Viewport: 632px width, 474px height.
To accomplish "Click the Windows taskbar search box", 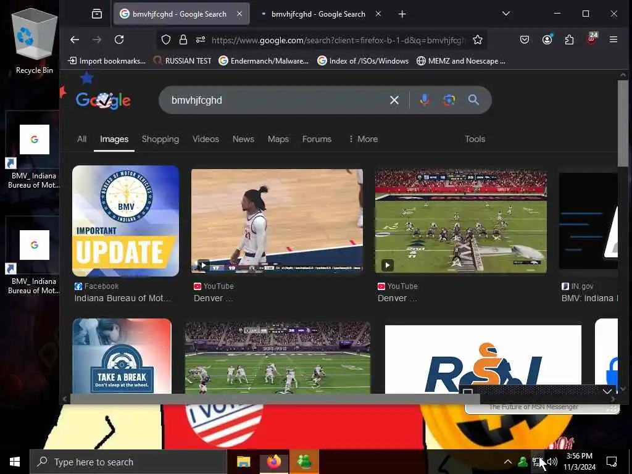I will tap(128, 462).
